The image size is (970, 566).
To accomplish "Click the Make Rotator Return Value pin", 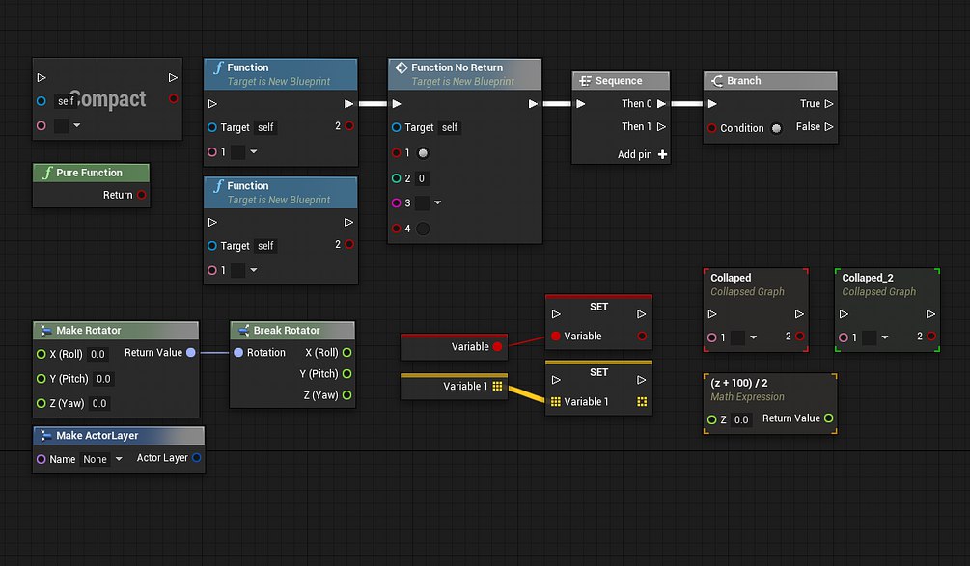I will pyautogui.click(x=191, y=353).
